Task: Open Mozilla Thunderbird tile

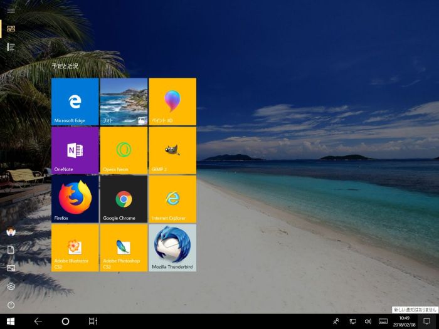Action: pyautogui.click(x=172, y=248)
